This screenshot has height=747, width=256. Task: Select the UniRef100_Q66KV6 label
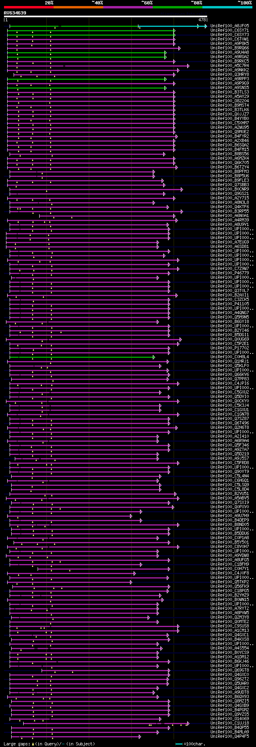[230, 374]
